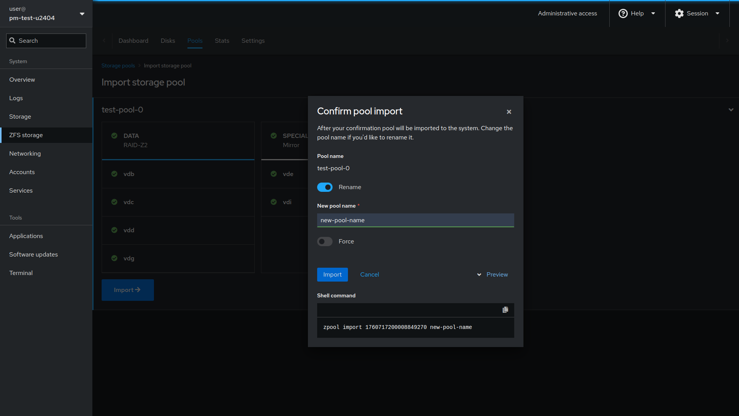Click the Session gear icon
This screenshot has height=416, width=739.
coord(679,13)
